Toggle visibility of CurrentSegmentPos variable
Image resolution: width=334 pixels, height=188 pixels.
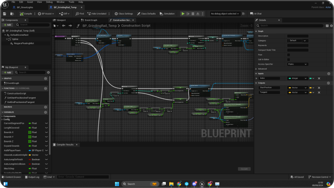[46, 123]
